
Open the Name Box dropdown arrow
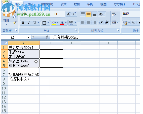(28, 37)
